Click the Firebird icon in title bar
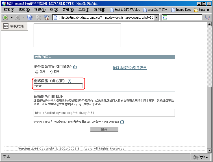 (4, 3)
